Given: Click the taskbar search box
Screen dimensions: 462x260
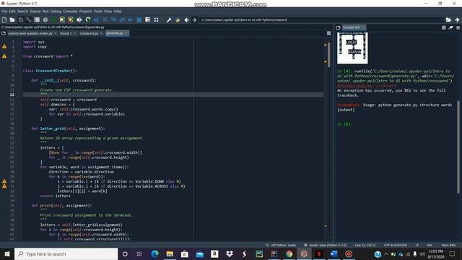Looking at the screenshot, I should click(x=66, y=253).
